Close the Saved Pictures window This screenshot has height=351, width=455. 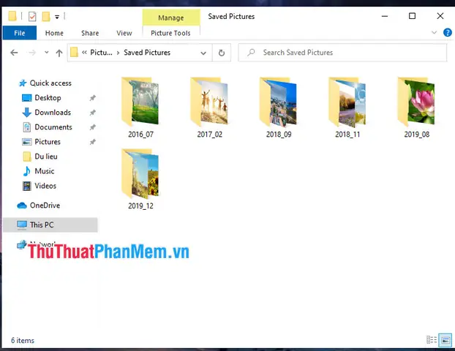point(440,16)
